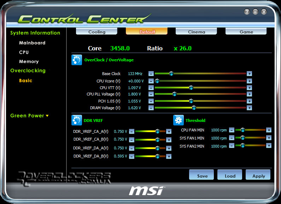Open CPU information page
281x204 pixels.
(x=24, y=52)
